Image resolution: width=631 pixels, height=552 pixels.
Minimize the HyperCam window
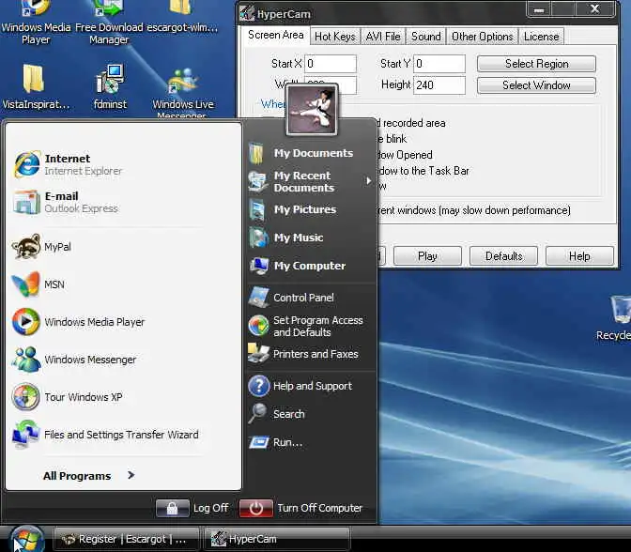tap(539, 8)
